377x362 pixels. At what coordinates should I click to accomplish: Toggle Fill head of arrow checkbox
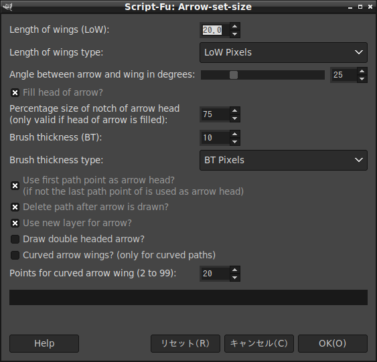pyautogui.click(x=15, y=92)
